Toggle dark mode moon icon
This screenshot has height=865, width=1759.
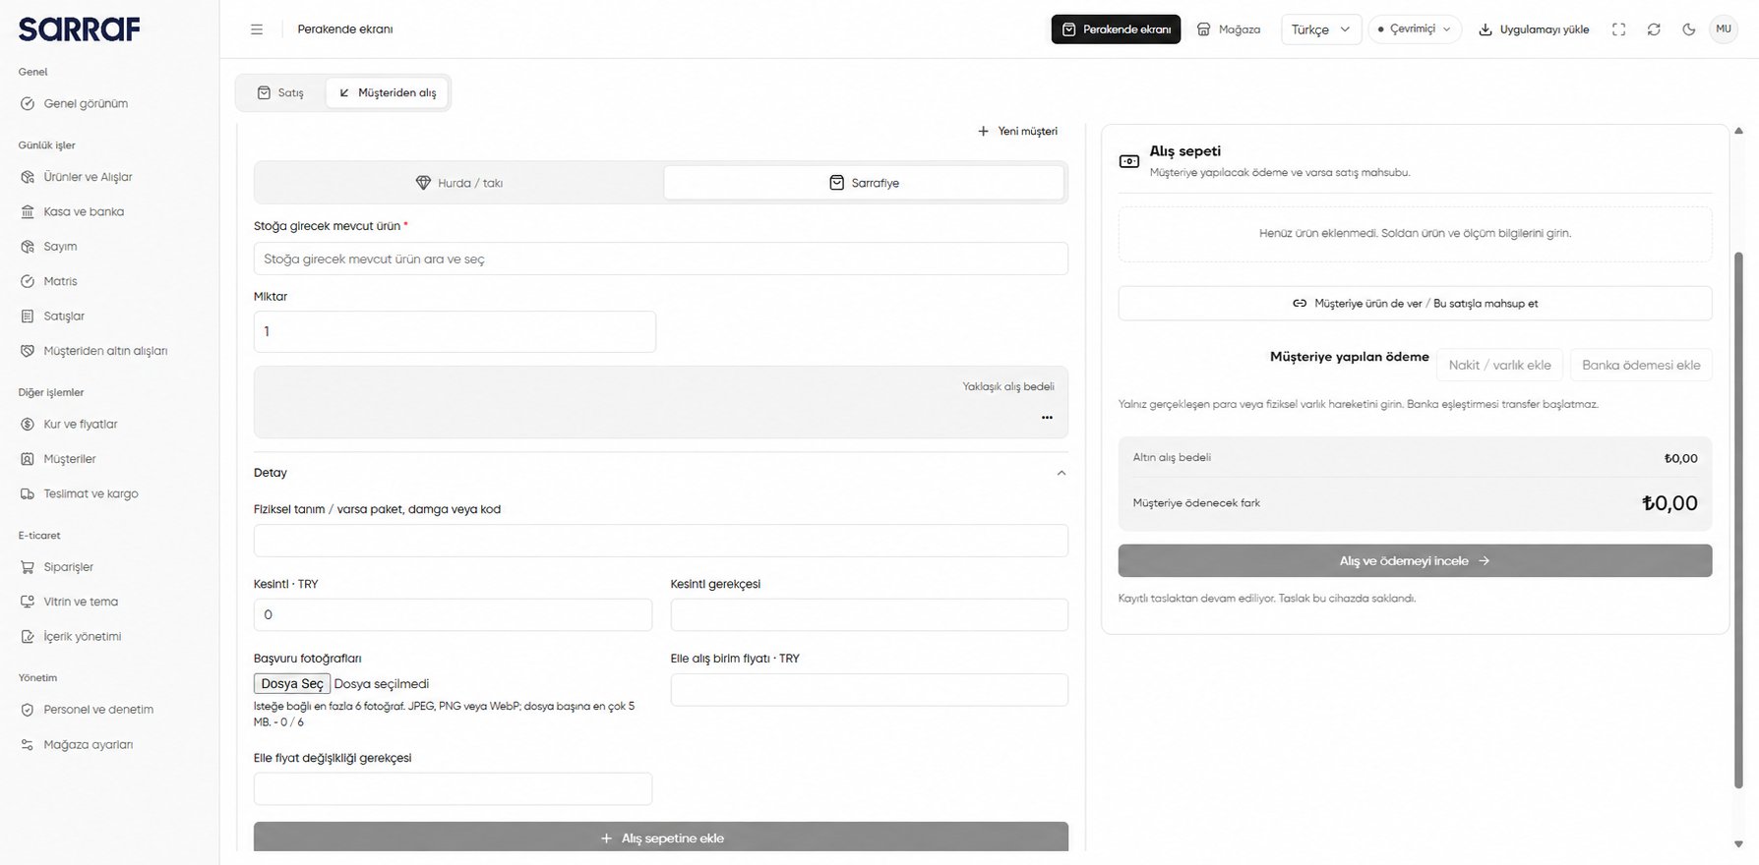click(x=1689, y=29)
